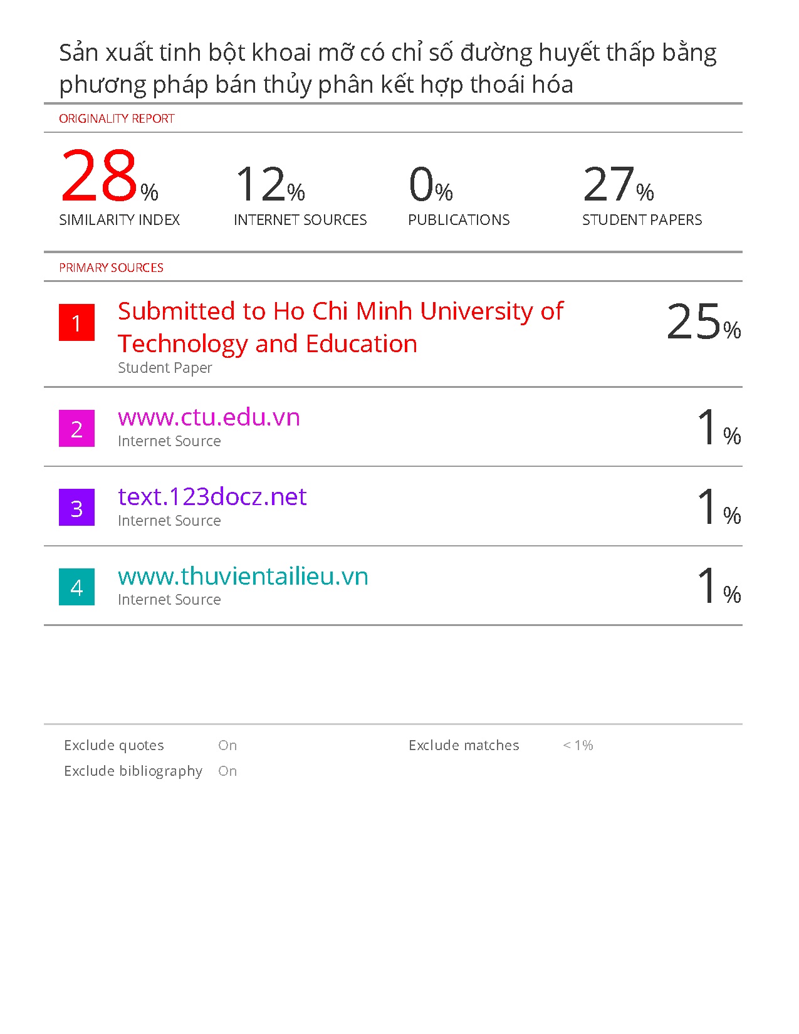Click the magenta source number 2 box

(76, 429)
